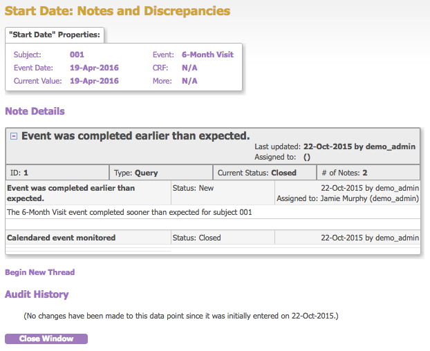Click the Current Status: Closed cell
Image resolution: width=430 pixels, height=351 pixels.
coord(263,173)
